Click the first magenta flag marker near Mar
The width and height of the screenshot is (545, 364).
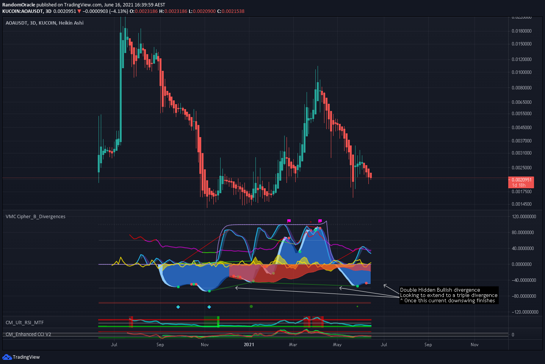pyautogui.click(x=289, y=221)
